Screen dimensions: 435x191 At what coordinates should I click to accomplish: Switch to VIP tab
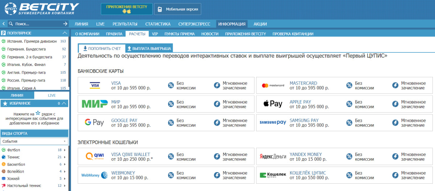point(155,34)
